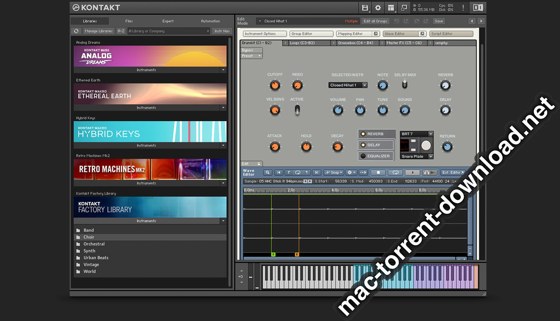Open Kontakt options via gear icon
The image size is (560, 321).
377,8
